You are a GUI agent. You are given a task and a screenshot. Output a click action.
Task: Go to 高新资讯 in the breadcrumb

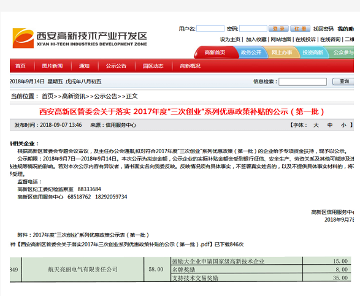coord(74,96)
